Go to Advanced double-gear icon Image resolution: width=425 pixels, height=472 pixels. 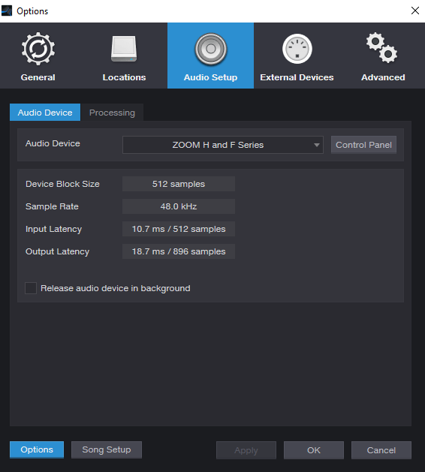[382, 48]
